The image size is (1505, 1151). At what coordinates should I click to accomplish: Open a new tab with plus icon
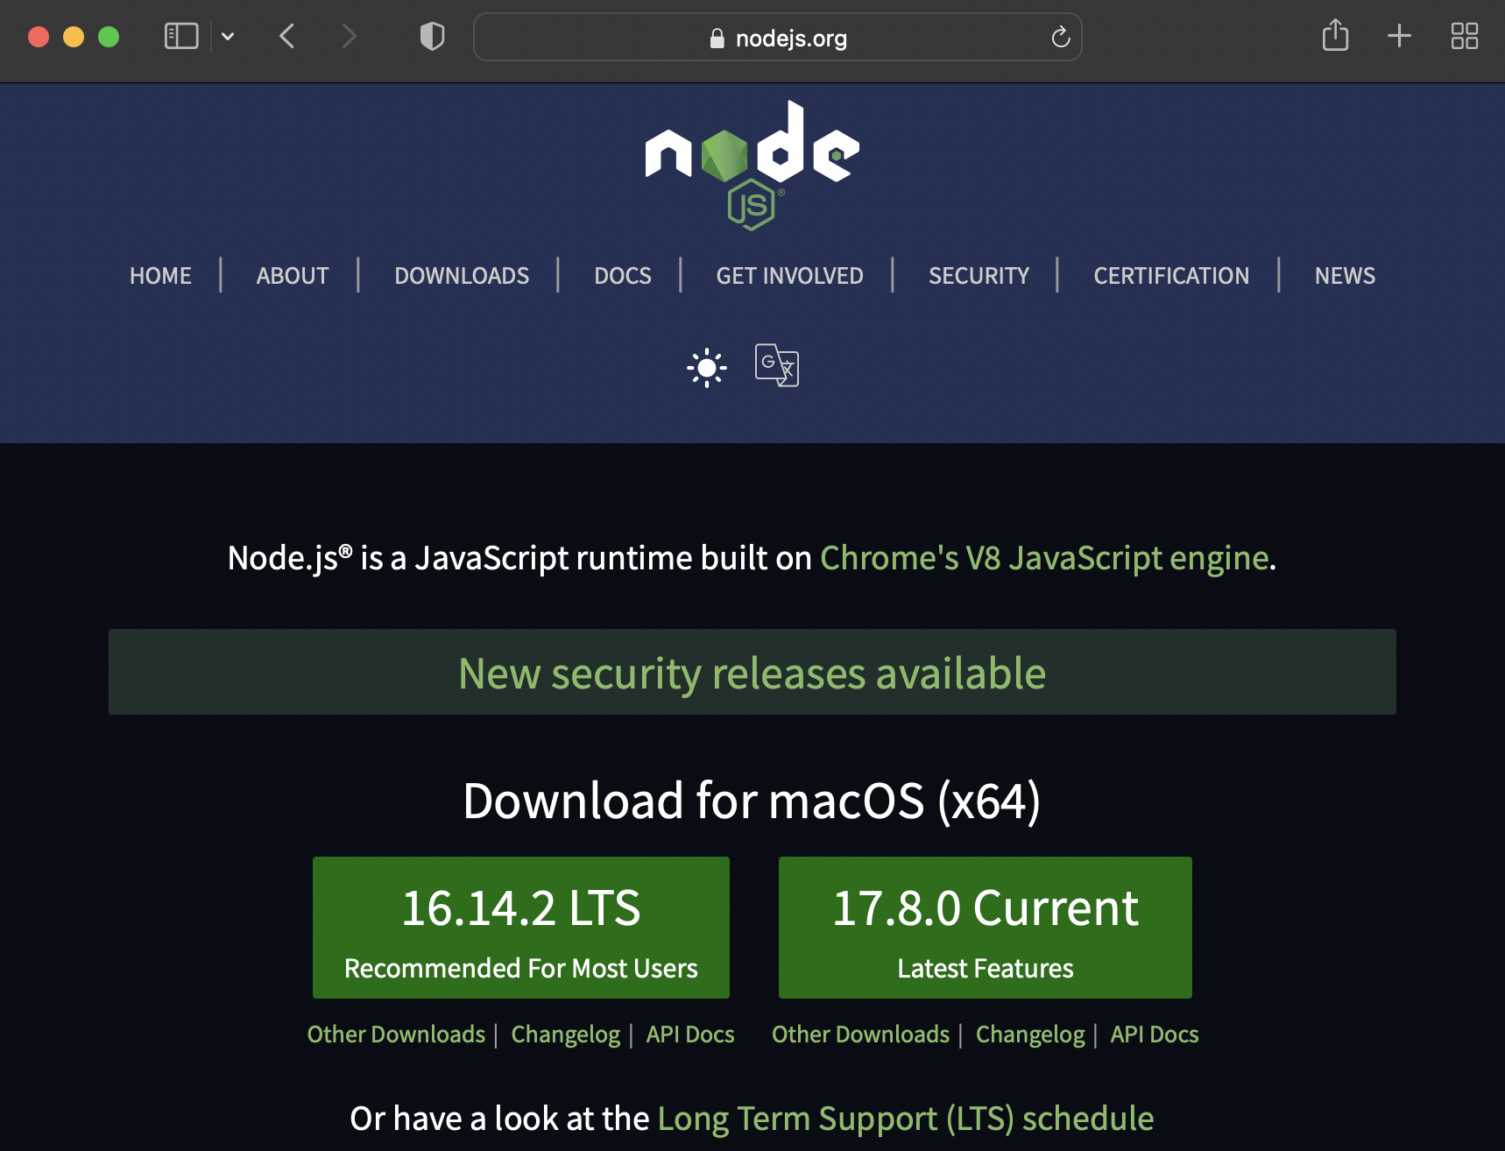tap(1399, 36)
